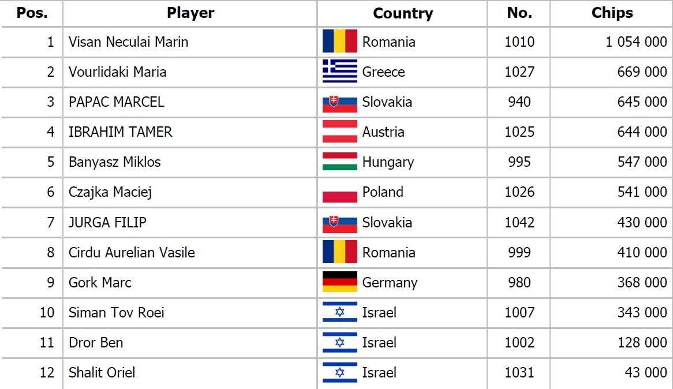The height and width of the screenshot is (389, 673).
Task: Click the Austria flag icon
Action: pos(339,132)
